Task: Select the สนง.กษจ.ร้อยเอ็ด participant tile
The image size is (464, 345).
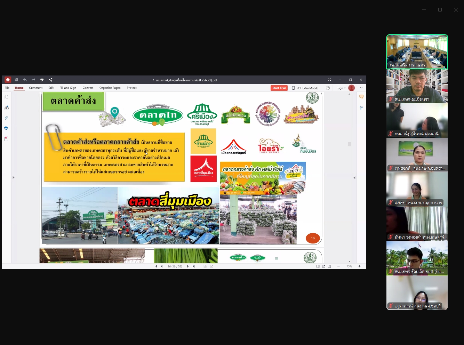Action: tap(417, 258)
